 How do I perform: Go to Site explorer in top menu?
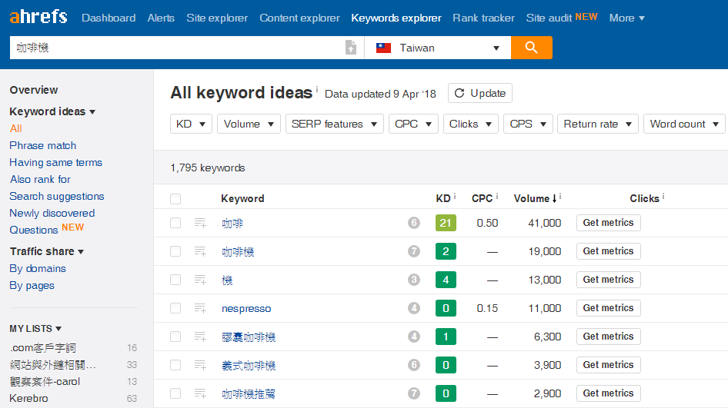click(217, 18)
